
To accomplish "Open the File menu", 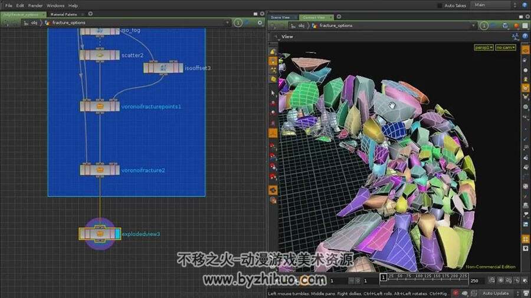I will click(x=9, y=5).
